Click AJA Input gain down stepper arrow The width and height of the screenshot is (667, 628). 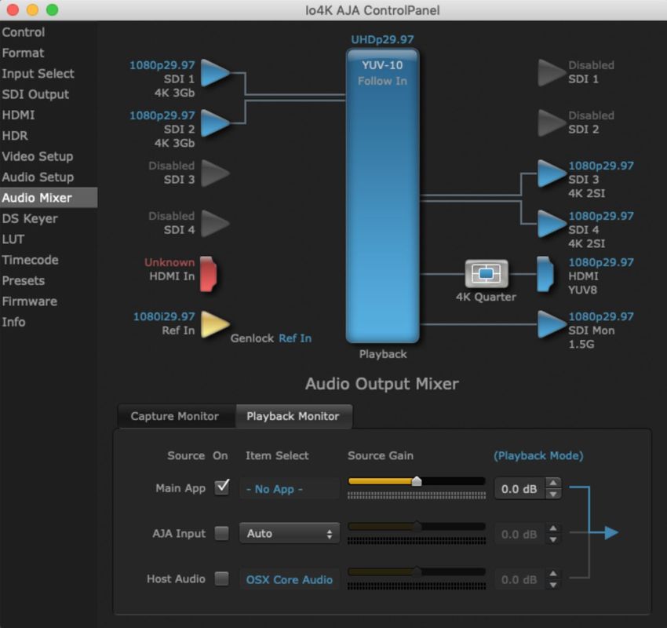click(553, 539)
